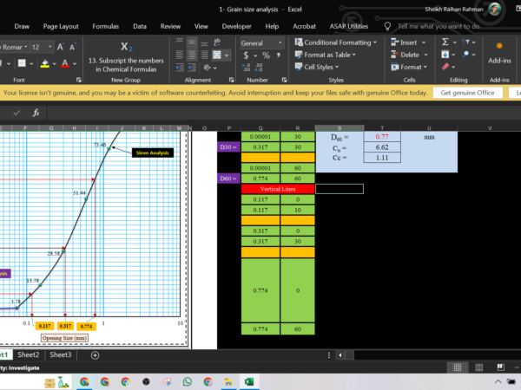521x390 pixels.
Task: Click Decrease Decimal icon
Action: 259,68
